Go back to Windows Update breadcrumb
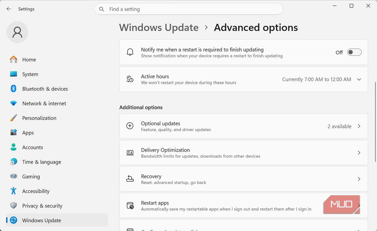This screenshot has width=377, height=231. [159, 27]
